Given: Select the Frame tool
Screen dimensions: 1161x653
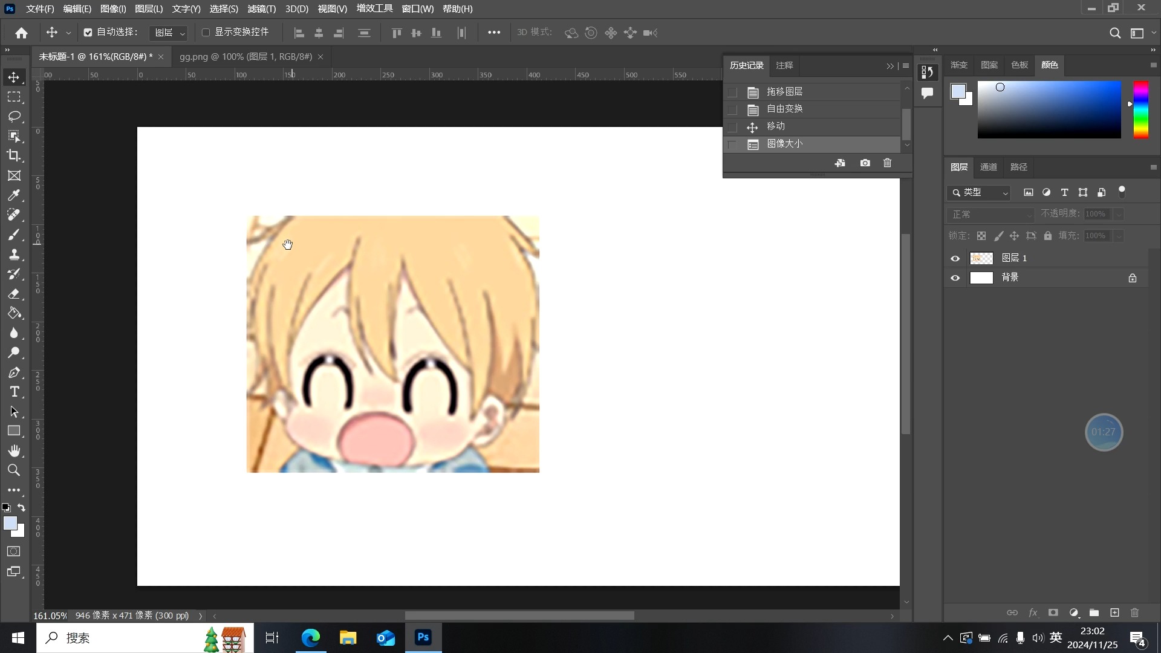Looking at the screenshot, I should click(14, 175).
